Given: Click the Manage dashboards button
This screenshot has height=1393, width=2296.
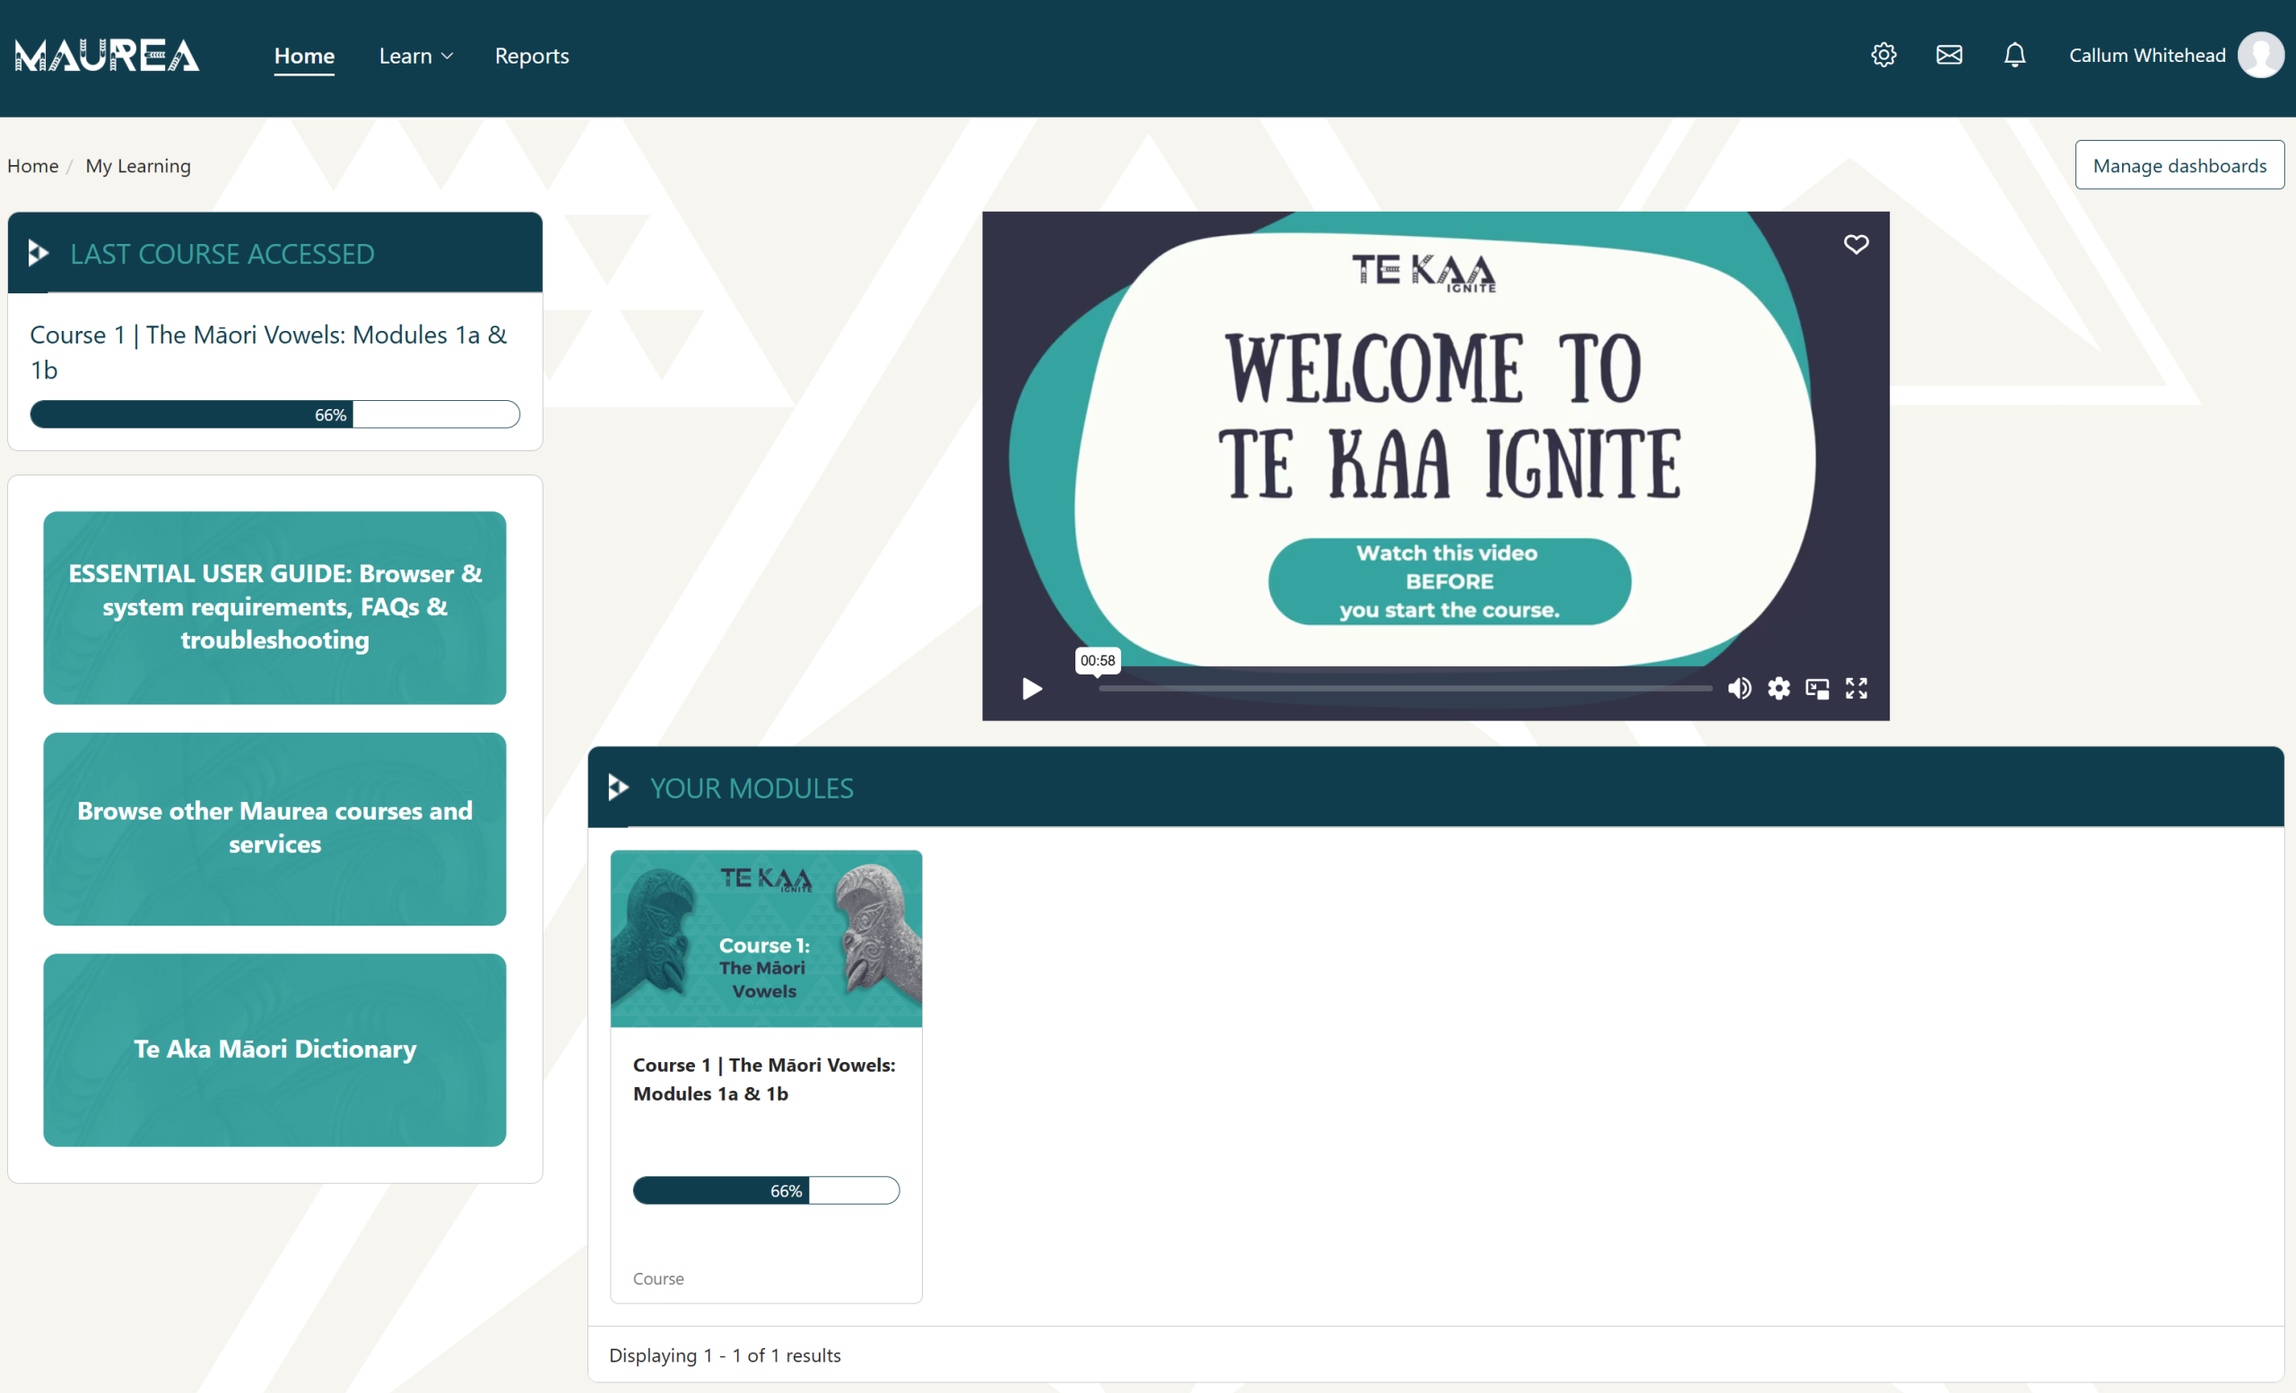Looking at the screenshot, I should pyautogui.click(x=2179, y=165).
